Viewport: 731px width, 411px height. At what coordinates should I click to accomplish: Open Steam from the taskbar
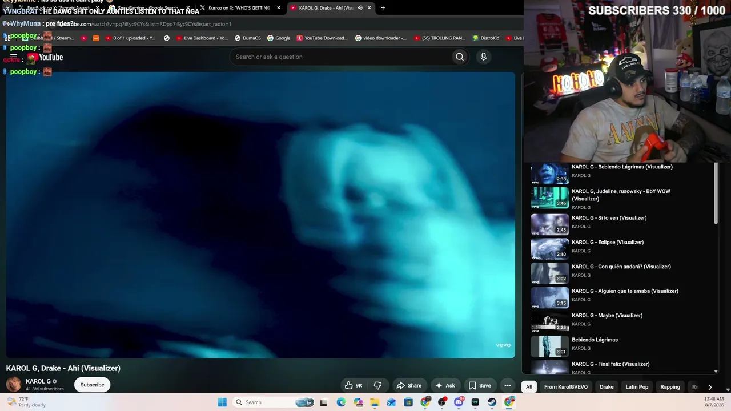(492, 402)
